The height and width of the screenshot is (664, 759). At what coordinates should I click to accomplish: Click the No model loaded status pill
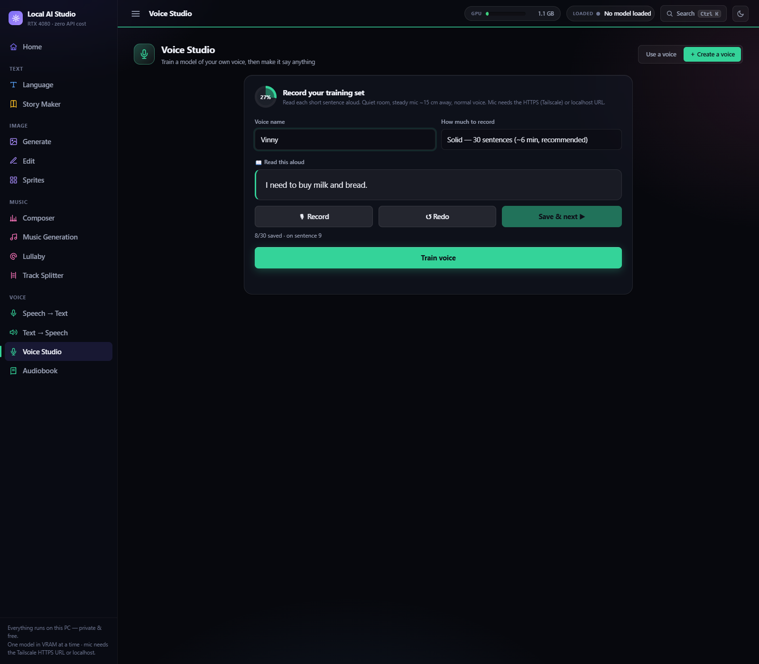(611, 14)
